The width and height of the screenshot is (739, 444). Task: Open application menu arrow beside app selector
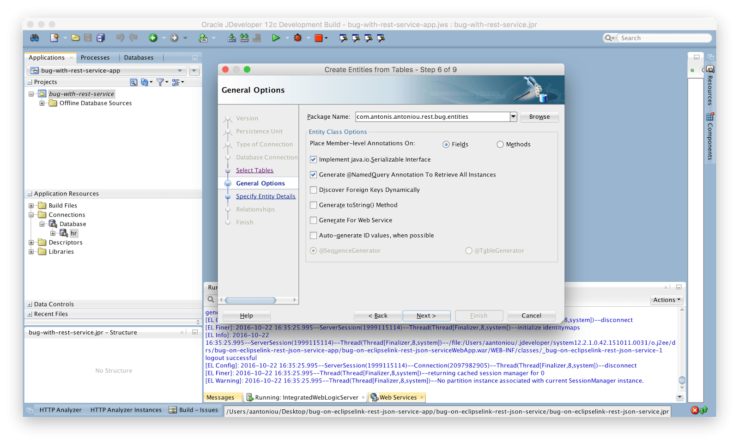(194, 71)
